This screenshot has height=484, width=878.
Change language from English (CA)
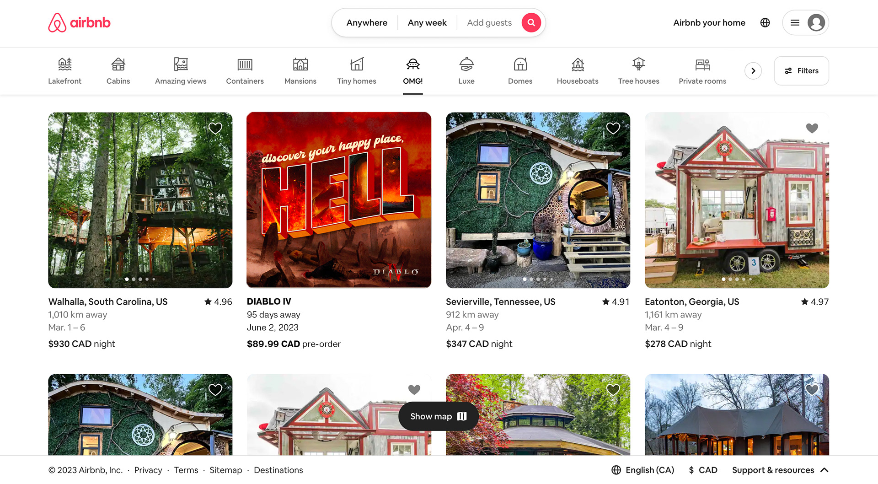pyautogui.click(x=643, y=470)
